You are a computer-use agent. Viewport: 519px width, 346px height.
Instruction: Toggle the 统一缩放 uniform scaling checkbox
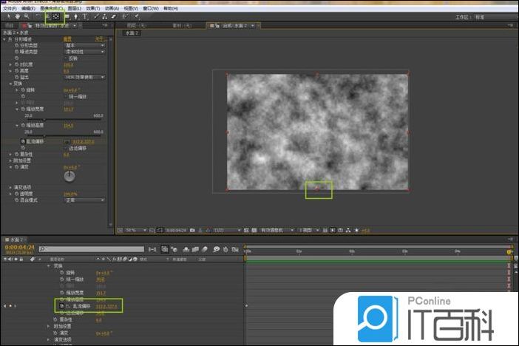point(65,96)
